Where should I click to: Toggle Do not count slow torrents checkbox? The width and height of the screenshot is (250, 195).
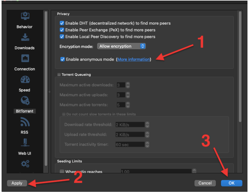(x=64, y=114)
